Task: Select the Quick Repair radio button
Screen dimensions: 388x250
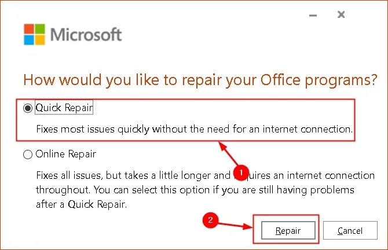Action: (x=27, y=108)
